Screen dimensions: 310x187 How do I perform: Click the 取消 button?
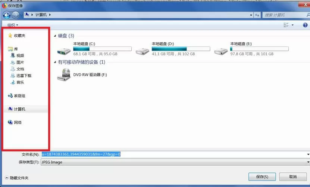(293, 177)
